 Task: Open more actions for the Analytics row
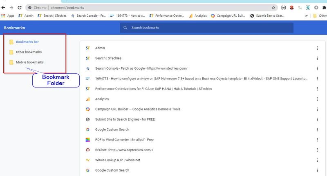tap(317, 99)
